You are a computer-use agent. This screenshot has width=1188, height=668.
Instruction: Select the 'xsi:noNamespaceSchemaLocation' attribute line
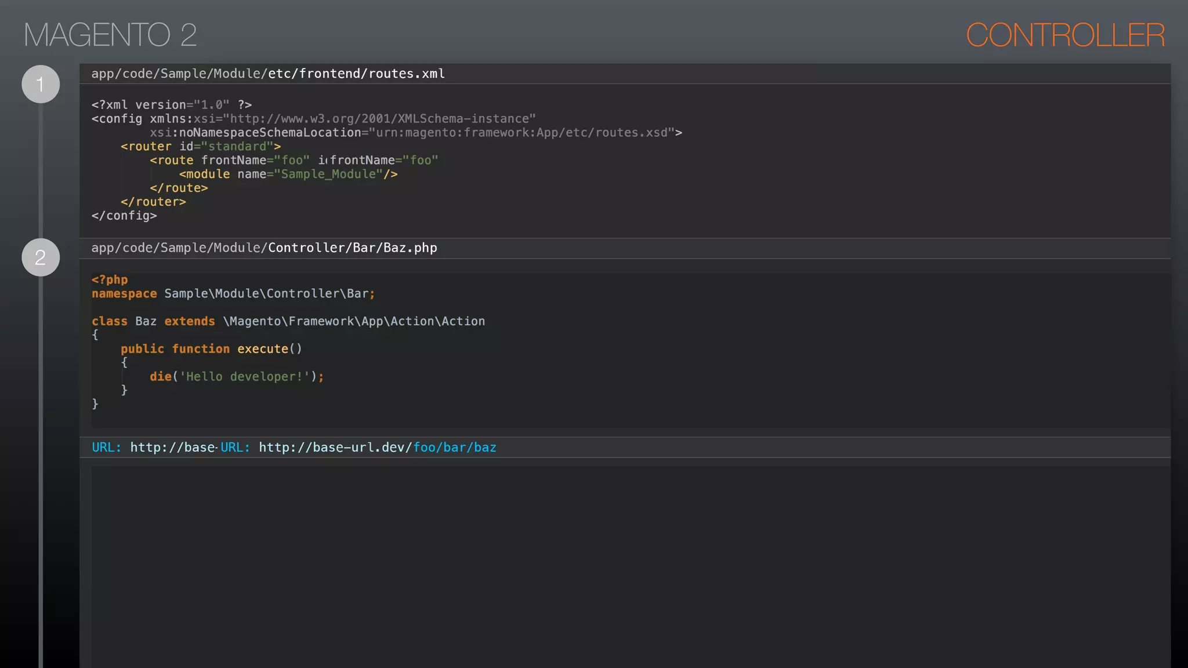tap(416, 133)
